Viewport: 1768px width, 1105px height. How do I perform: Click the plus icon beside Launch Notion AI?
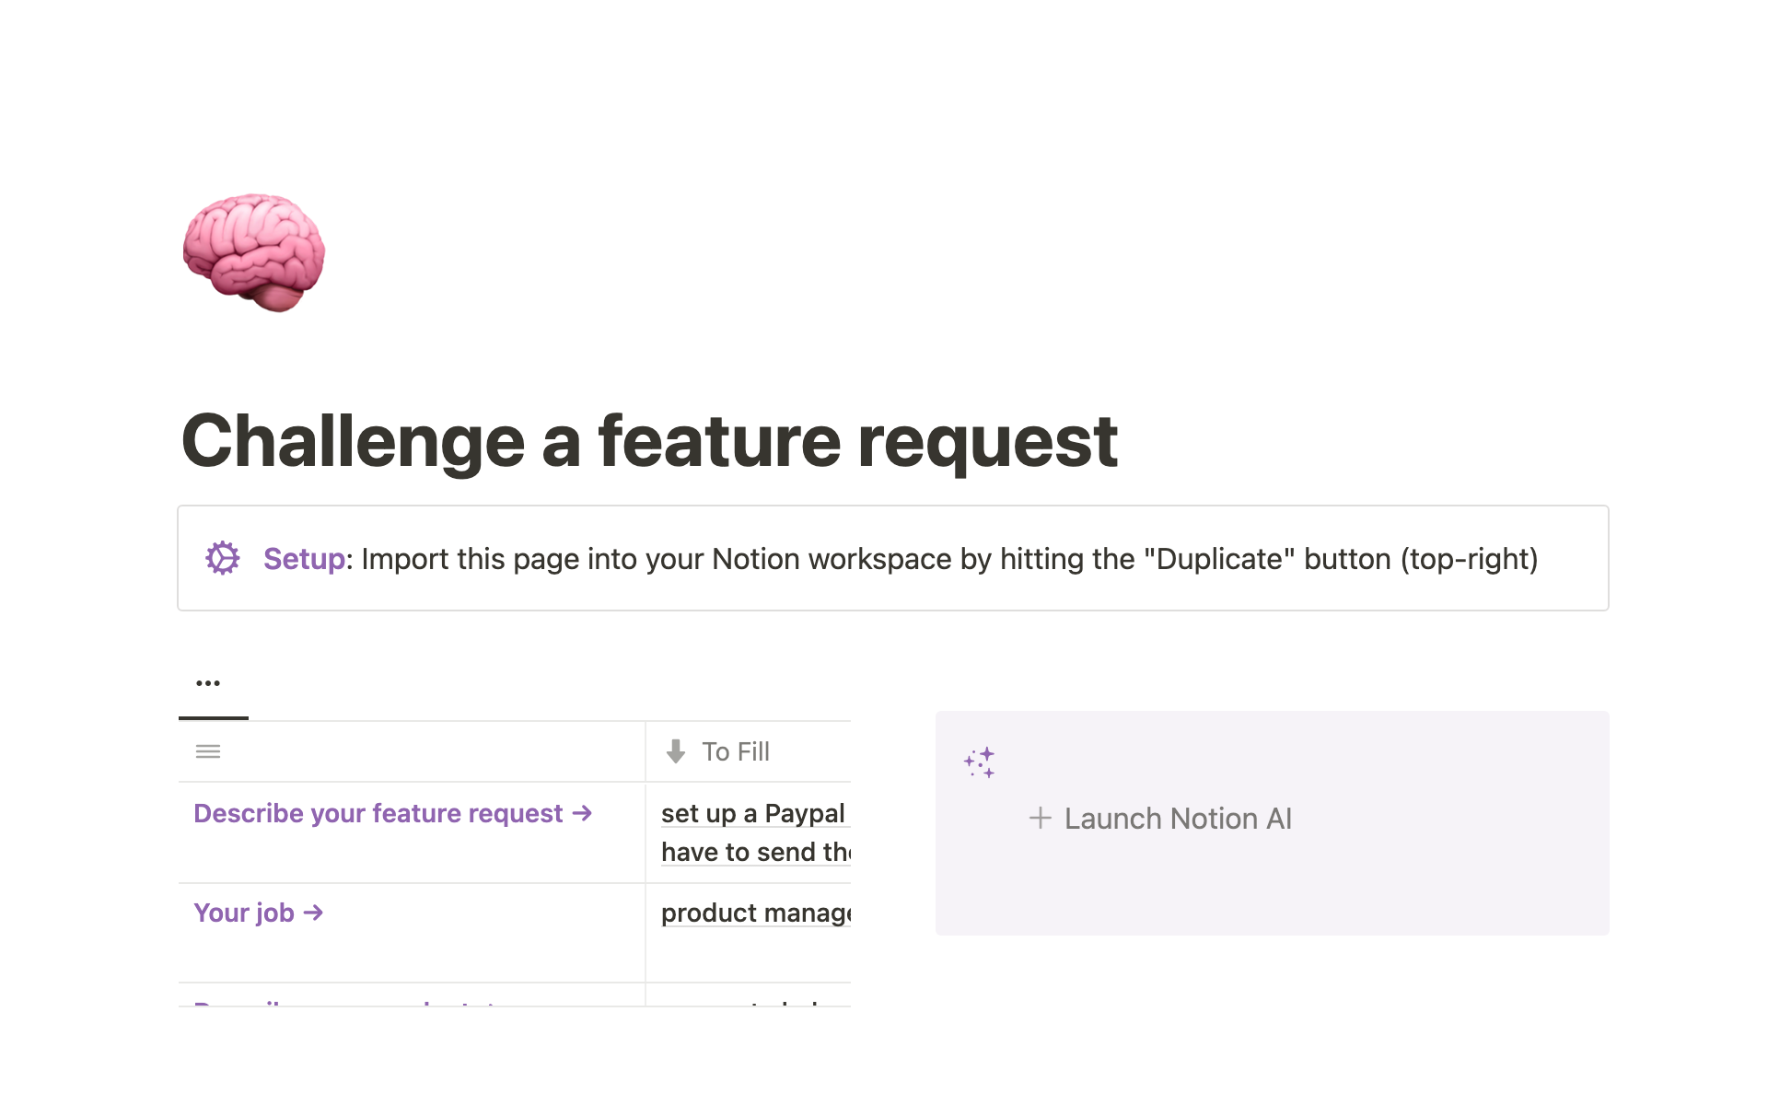(1040, 818)
